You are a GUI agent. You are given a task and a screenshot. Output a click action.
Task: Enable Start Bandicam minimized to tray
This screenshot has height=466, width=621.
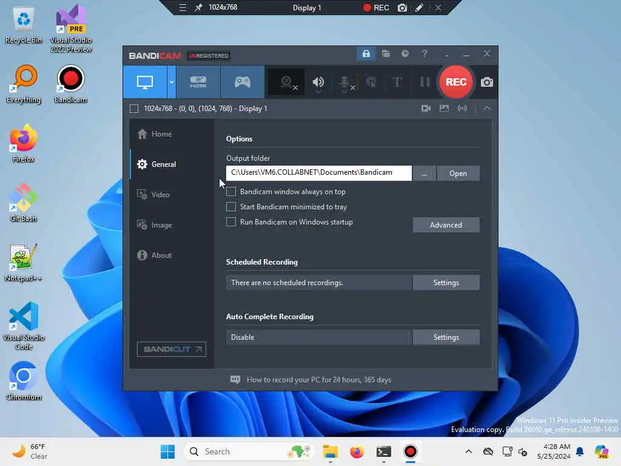click(x=231, y=207)
